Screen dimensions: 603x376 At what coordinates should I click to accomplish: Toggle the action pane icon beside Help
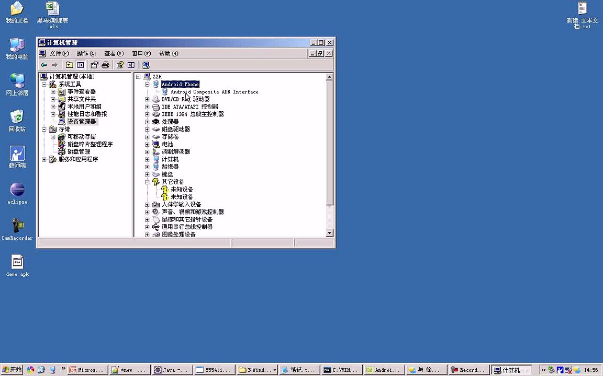[x=131, y=65]
